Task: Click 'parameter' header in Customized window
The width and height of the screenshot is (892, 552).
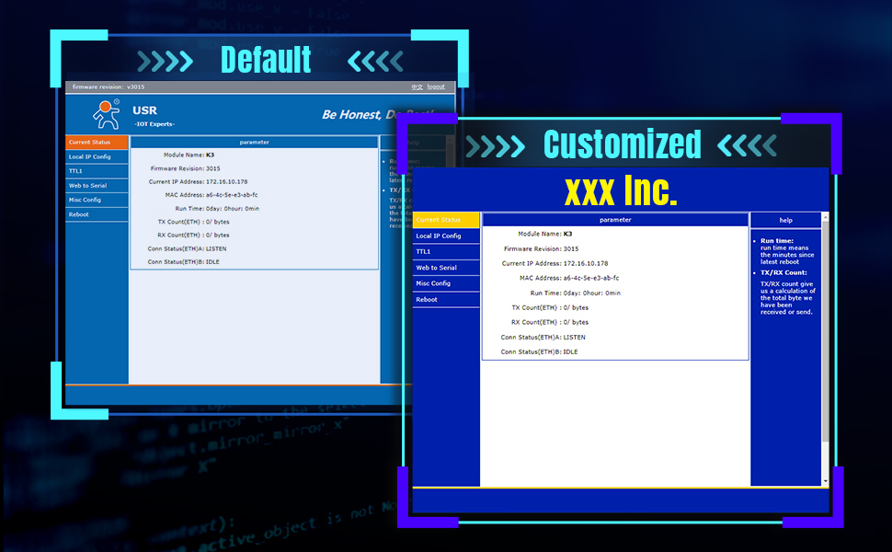Action: coord(615,220)
